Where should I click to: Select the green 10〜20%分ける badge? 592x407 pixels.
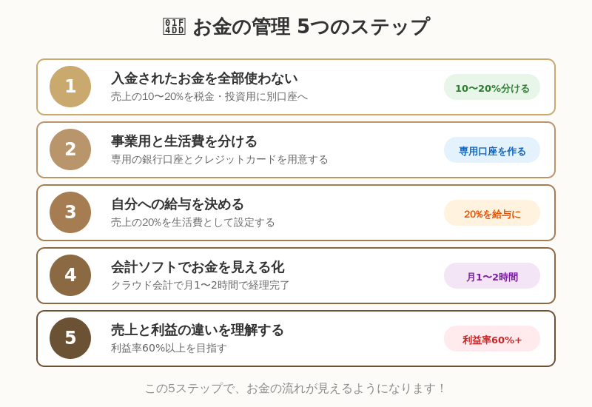[492, 87]
